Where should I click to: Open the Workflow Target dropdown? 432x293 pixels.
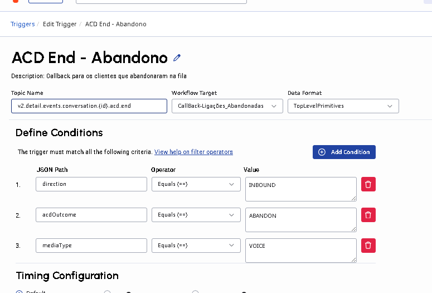click(226, 106)
